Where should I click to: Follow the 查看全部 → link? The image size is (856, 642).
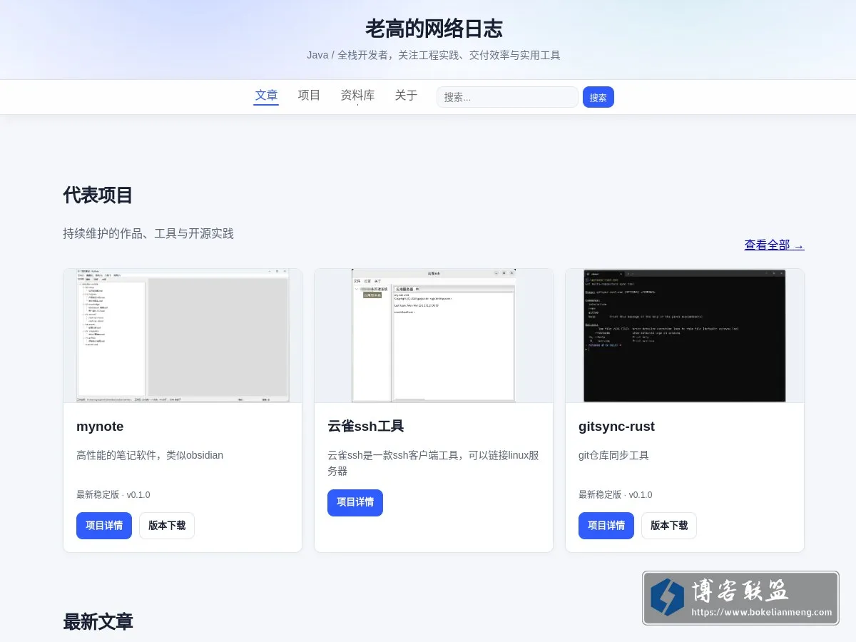[774, 245]
